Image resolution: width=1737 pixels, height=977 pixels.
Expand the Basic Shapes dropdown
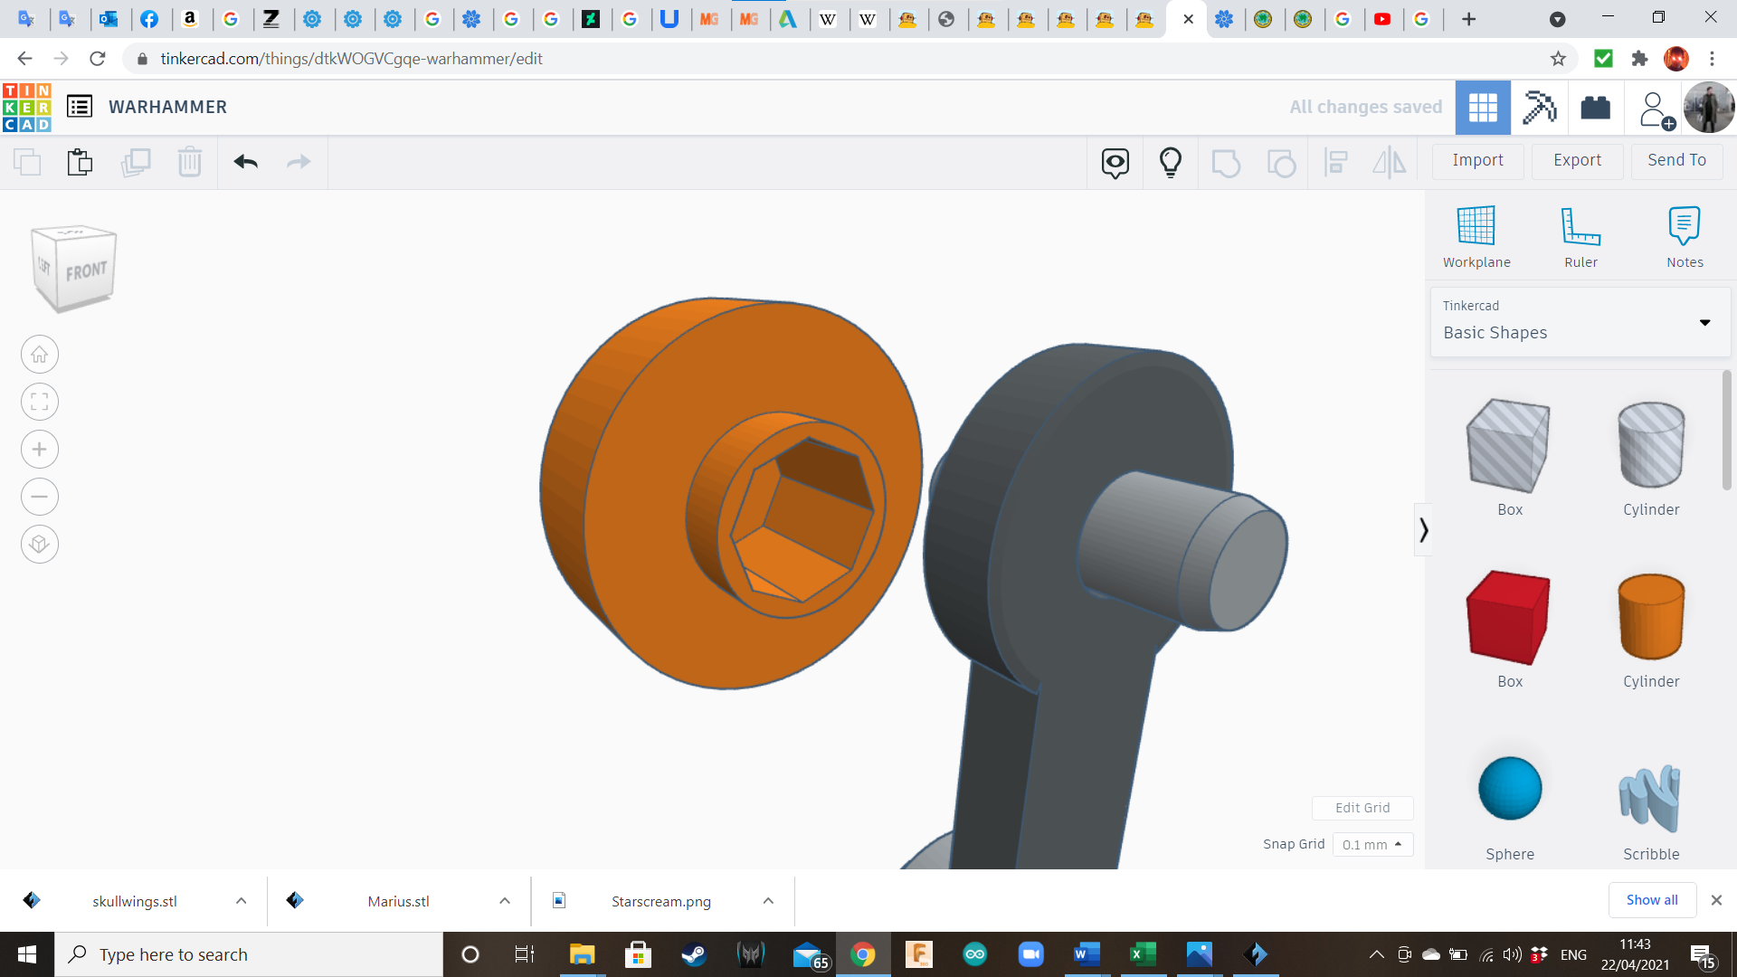point(1704,323)
